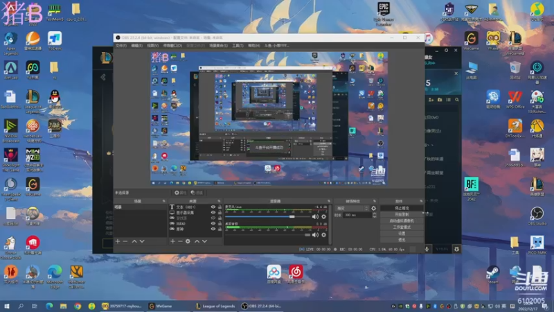Move scene up with chevron
The image size is (554, 312).
[134, 241]
